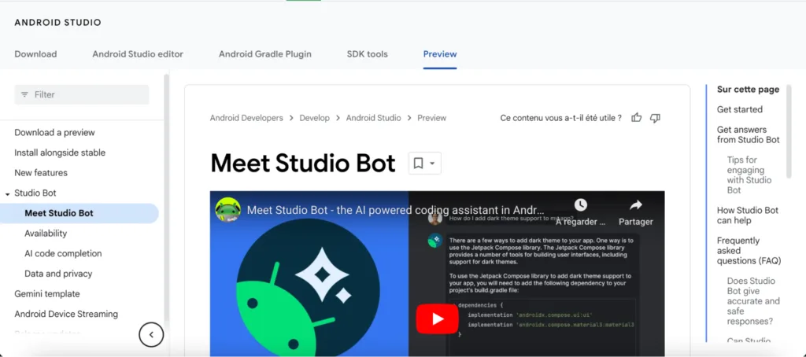Collapse the sidebar with the chevron button
Viewport: 806px width, 357px height.
151,334
